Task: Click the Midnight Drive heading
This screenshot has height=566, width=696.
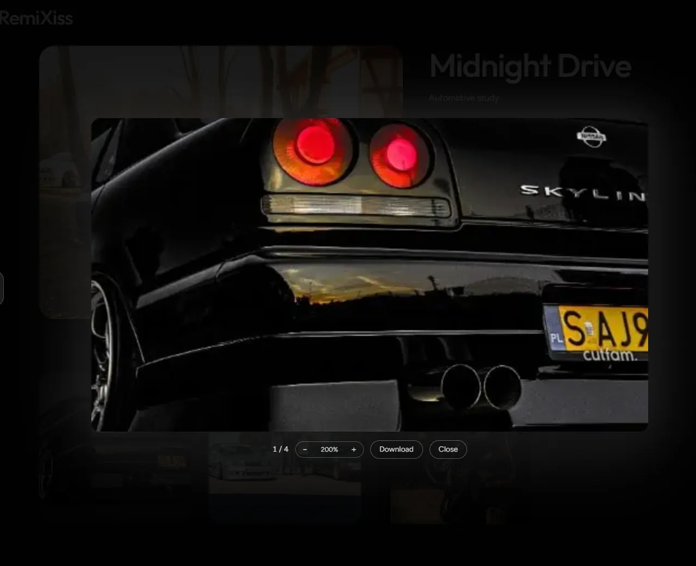Action: click(x=530, y=66)
